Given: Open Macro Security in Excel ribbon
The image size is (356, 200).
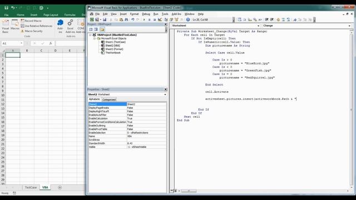Looking at the screenshot, I should (x=32, y=31).
